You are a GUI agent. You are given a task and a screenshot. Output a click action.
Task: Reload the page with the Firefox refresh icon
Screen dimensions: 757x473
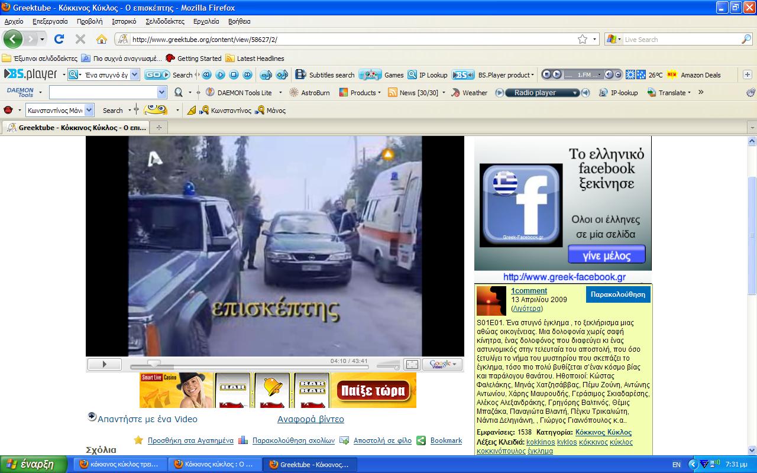tap(59, 40)
